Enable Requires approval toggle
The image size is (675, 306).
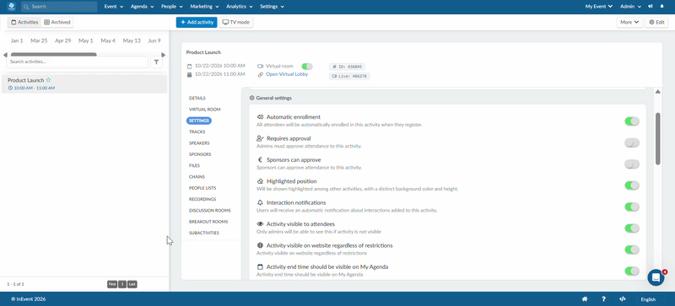tap(632, 143)
